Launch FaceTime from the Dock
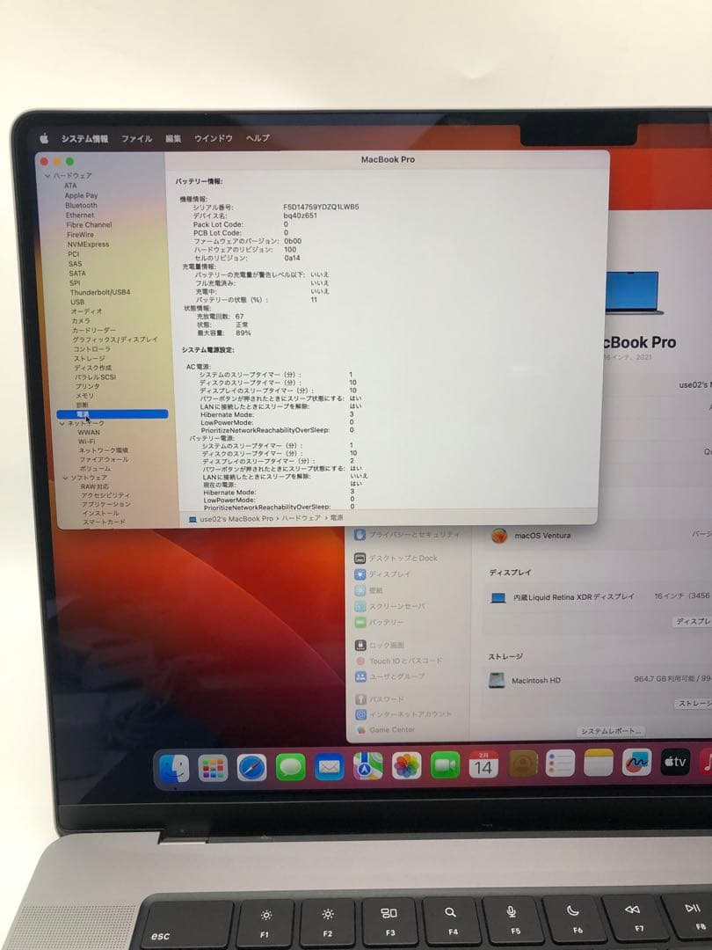Viewport: 712px width, 950px height. tap(446, 766)
